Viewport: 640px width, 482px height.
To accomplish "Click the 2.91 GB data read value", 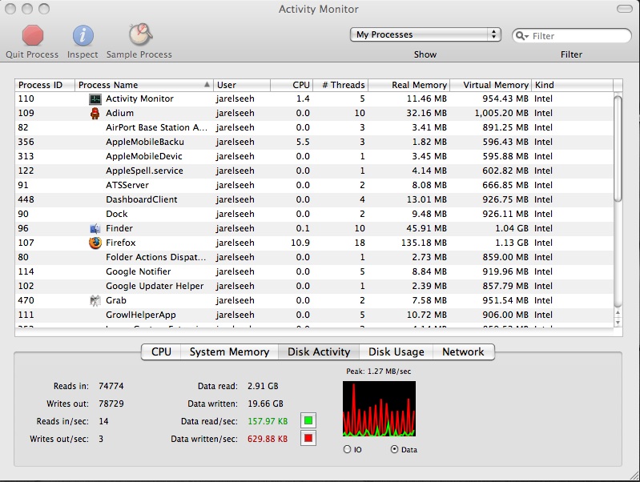I will coord(263,386).
